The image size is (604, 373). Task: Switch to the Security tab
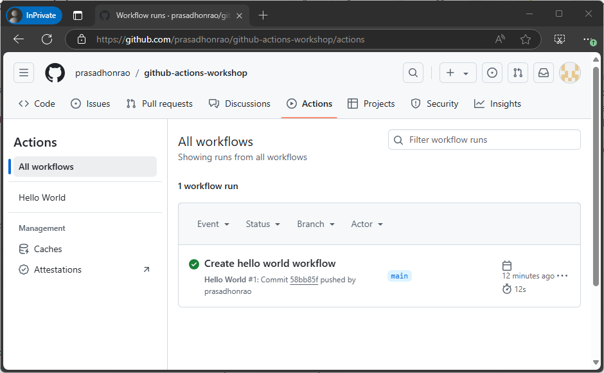tap(434, 104)
